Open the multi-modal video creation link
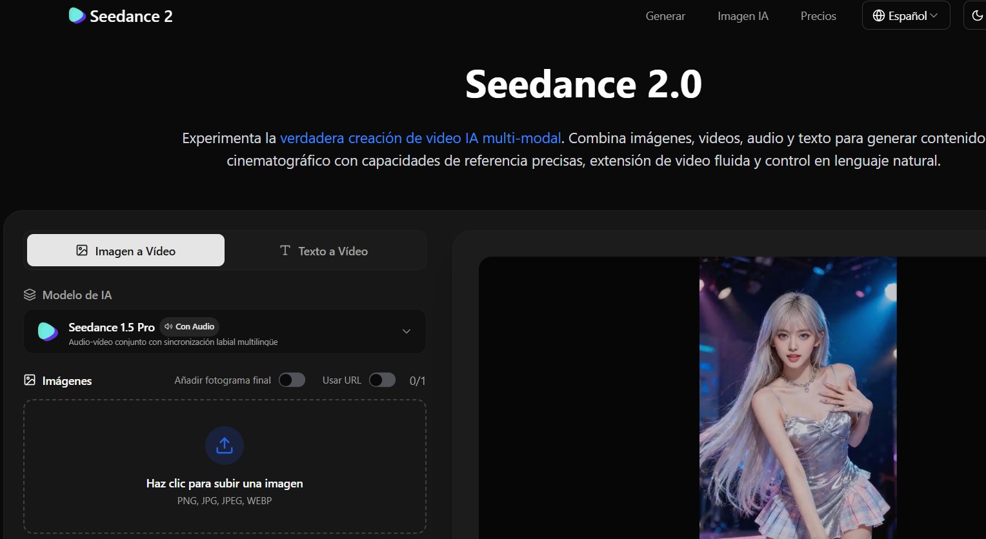 [420, 138]
